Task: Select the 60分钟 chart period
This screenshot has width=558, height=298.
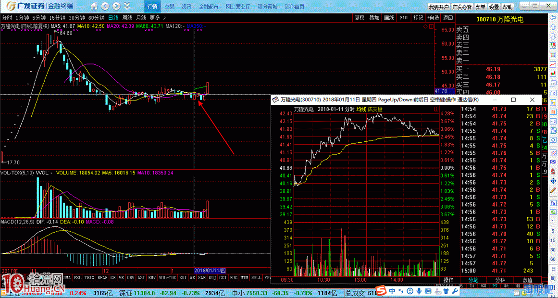Action: [96, 17]
